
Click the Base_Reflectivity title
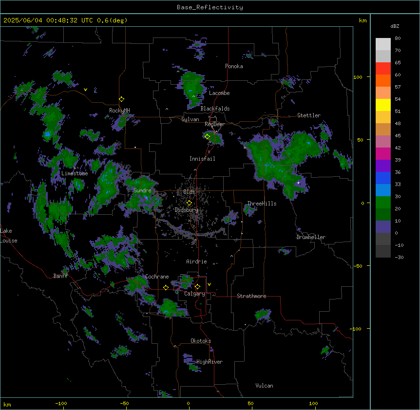coord(210,7)
